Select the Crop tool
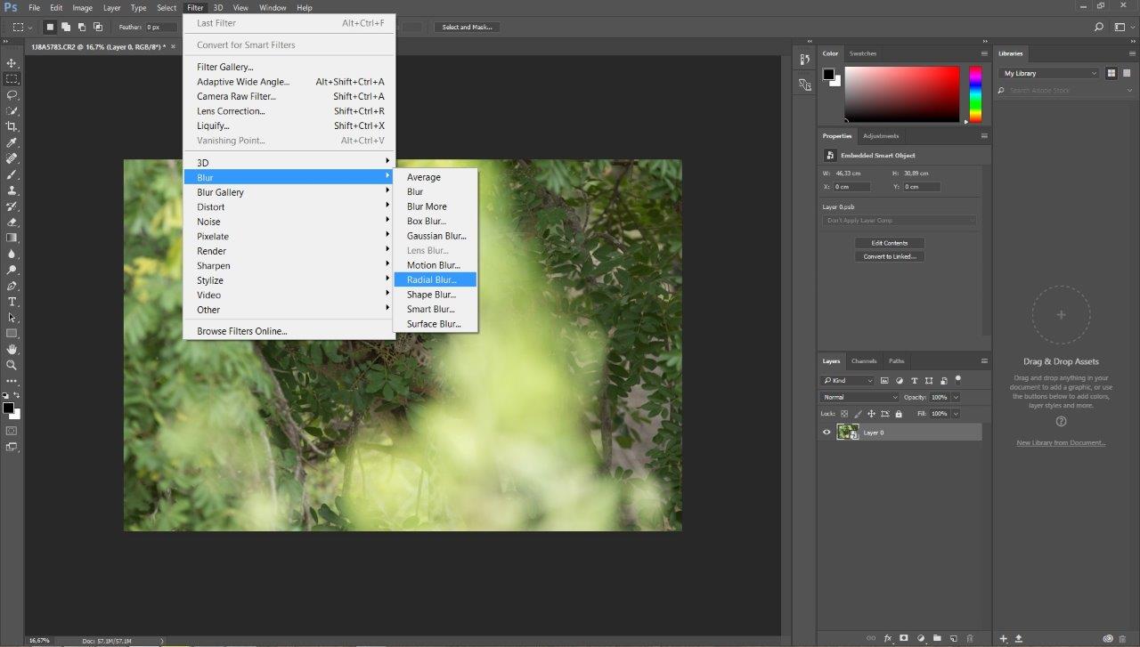This screenshot has height=647, width=1140. pyautogui.click(x=12, y=125)
